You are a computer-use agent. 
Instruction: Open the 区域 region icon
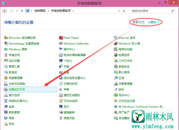coord(116,78)
